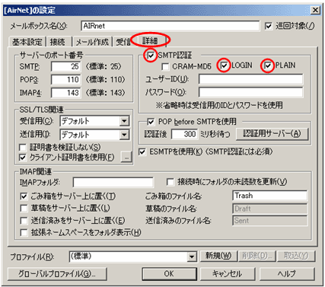Click the 取込 profile button
This screenshot has height=287, width=325.
click(296, 256)
